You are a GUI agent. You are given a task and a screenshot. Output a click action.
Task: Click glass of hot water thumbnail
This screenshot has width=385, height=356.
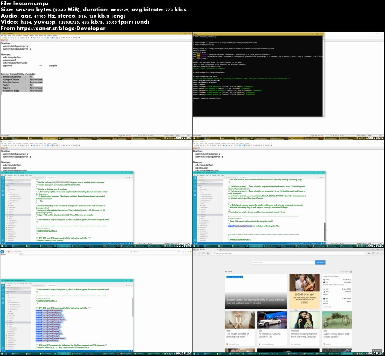[x=239, y=320]
